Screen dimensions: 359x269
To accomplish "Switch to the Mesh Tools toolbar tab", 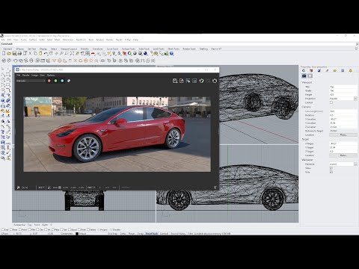I will [x=174, y=49].
